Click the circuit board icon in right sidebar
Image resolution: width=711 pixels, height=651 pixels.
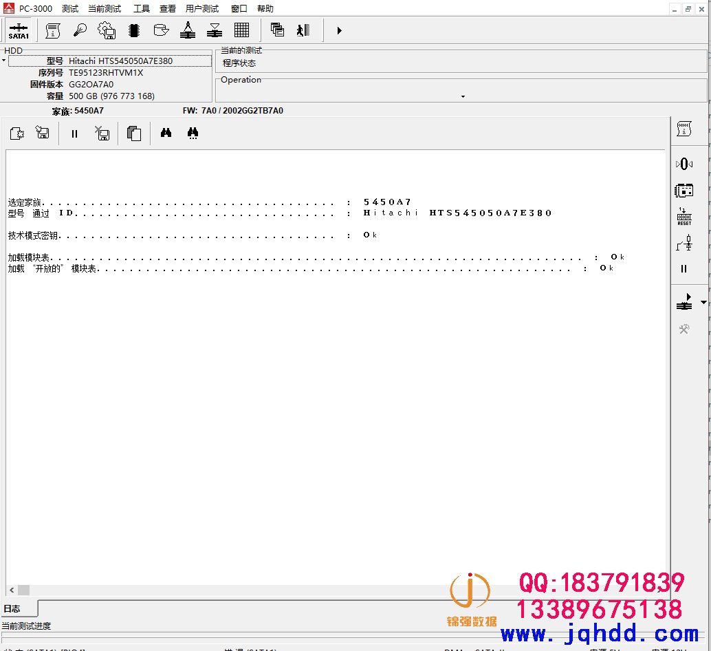[x=683, y=191]
